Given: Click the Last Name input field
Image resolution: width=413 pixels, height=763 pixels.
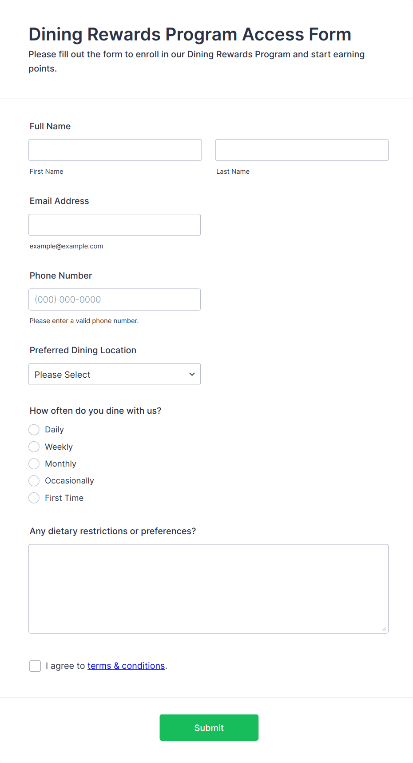Looking at the screenshot, I should tap(302, 150).
